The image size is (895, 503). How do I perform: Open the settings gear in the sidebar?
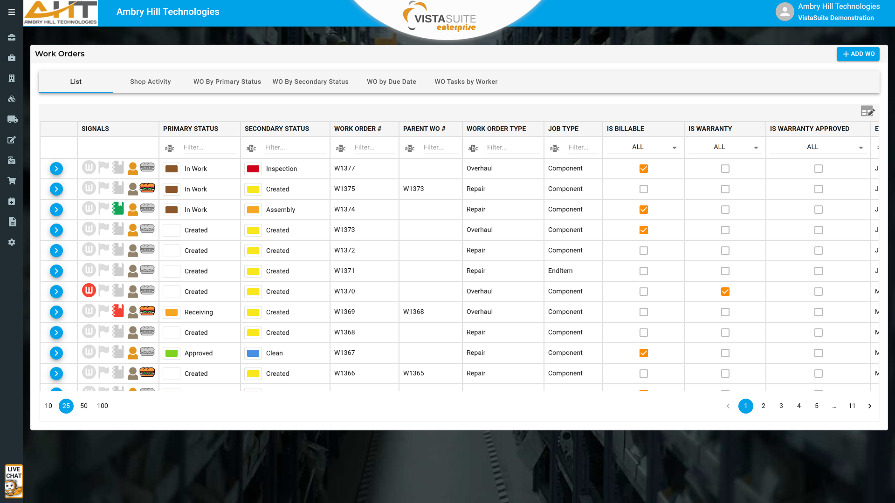pyautogui.click(x=12, y=242)
